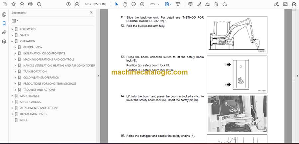Toggle scrolling mode keyboard icon

click(178, 4)
